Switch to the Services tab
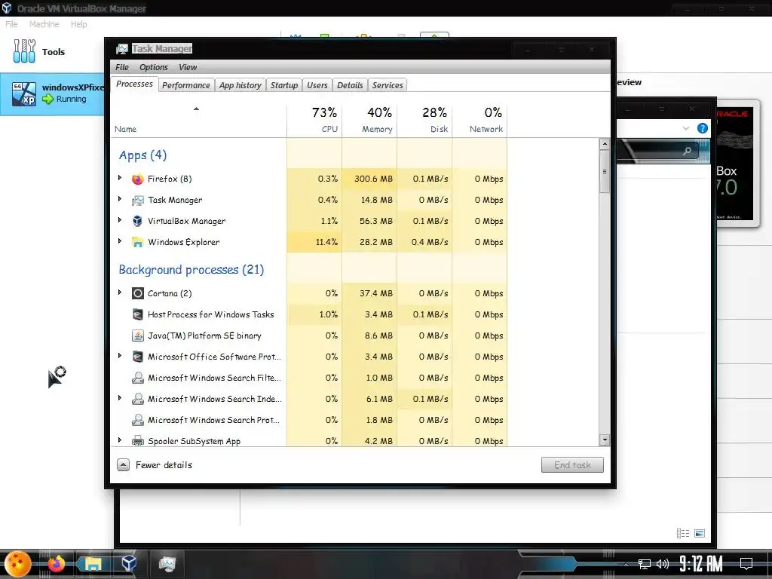772x579 pixels. coord(388,85)
